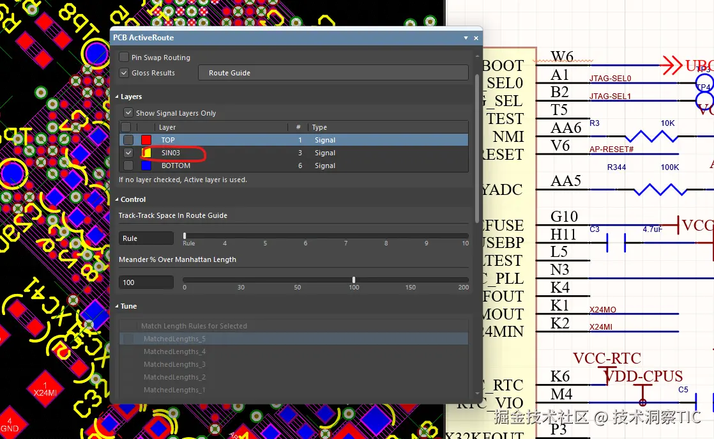Screen dimensions: 714x439
Task: Click the # column header
Action: (298, 127)
